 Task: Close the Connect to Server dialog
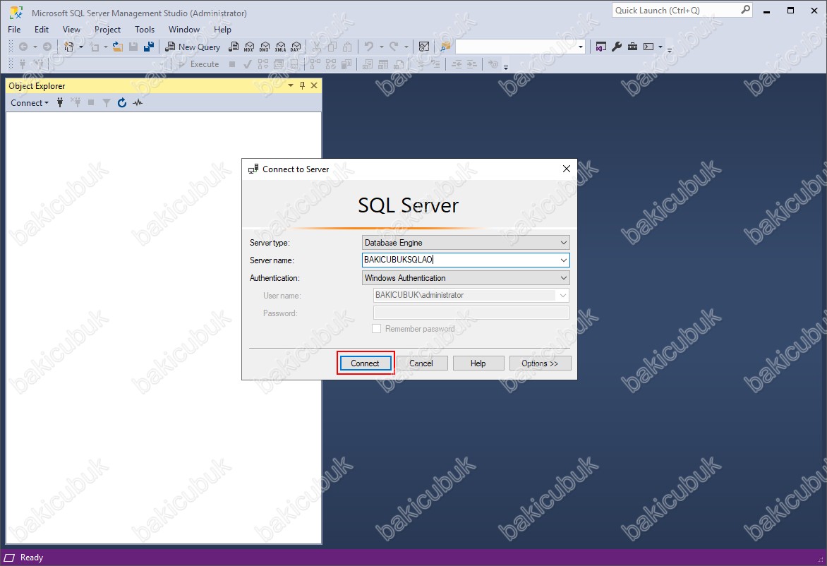(x=567, y=169)
